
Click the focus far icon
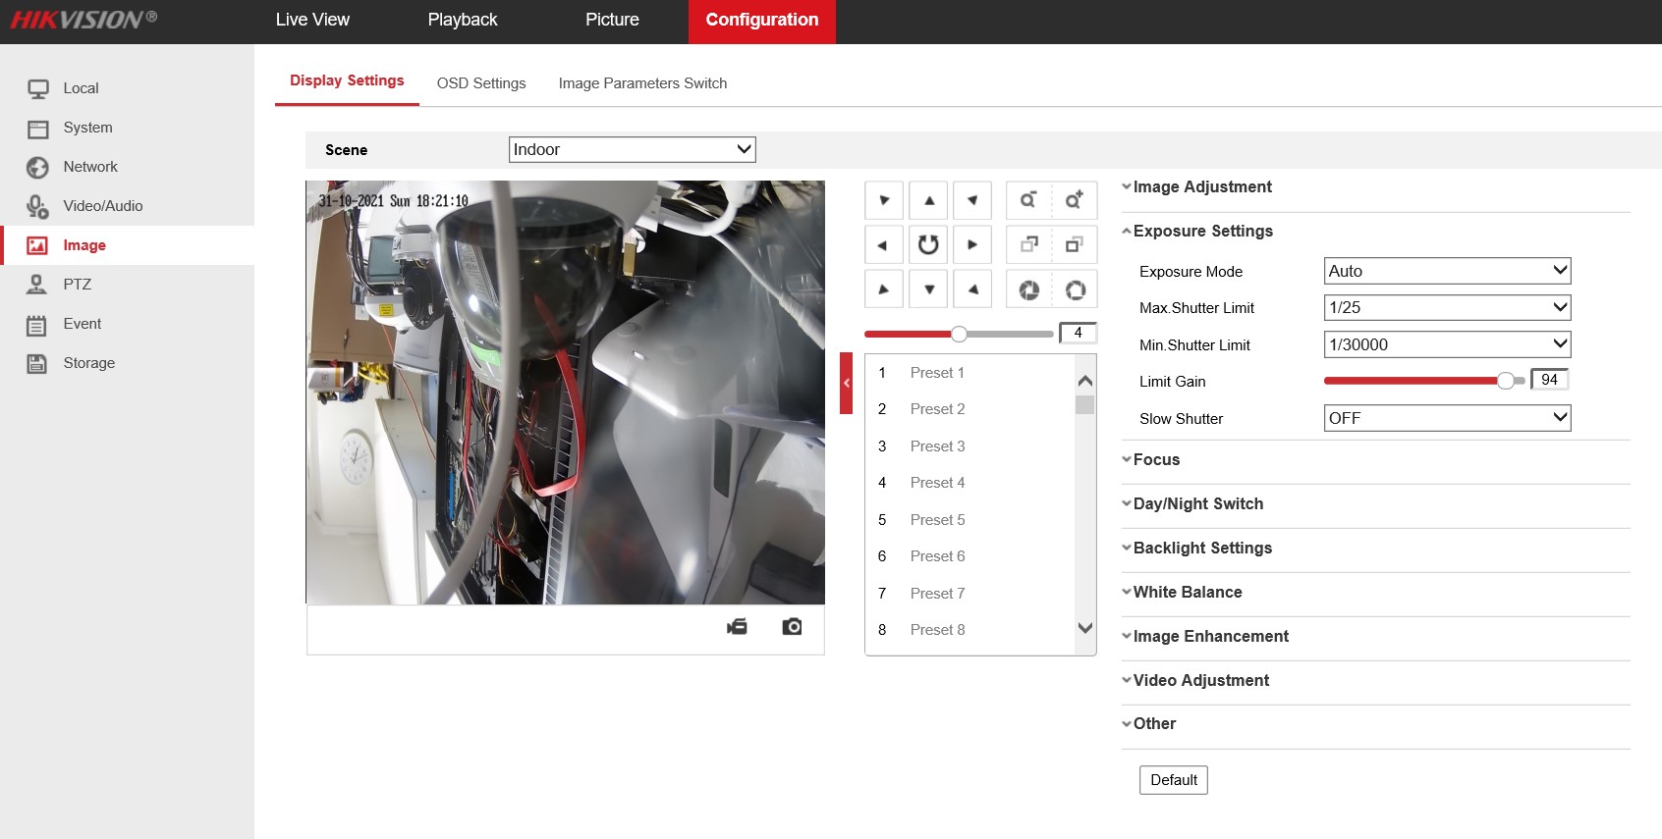(x=1075, y=244)
